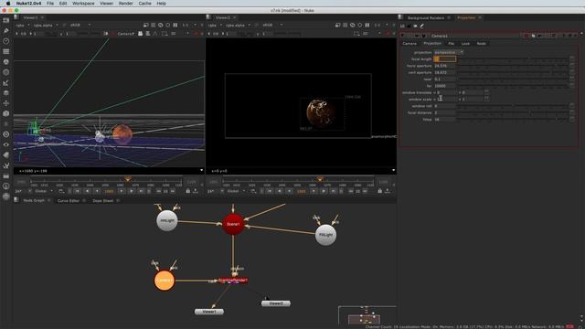Open the Keyer nodes toolbar icon
The height and width of the screenshot is (329, 585).
[x=6, y=83]
